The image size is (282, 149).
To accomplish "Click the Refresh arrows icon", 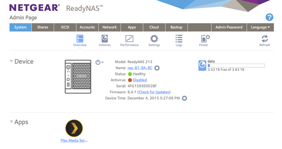I will pos(265,38).
